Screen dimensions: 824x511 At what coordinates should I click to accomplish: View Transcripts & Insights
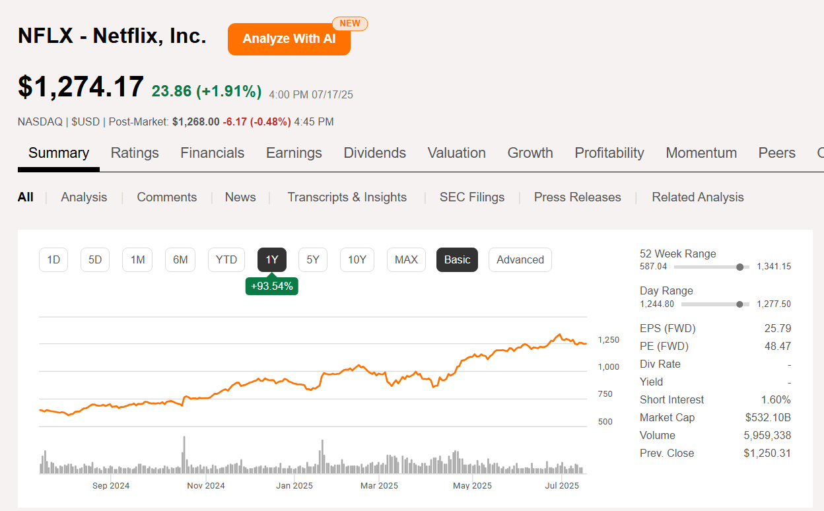(347, 197)
